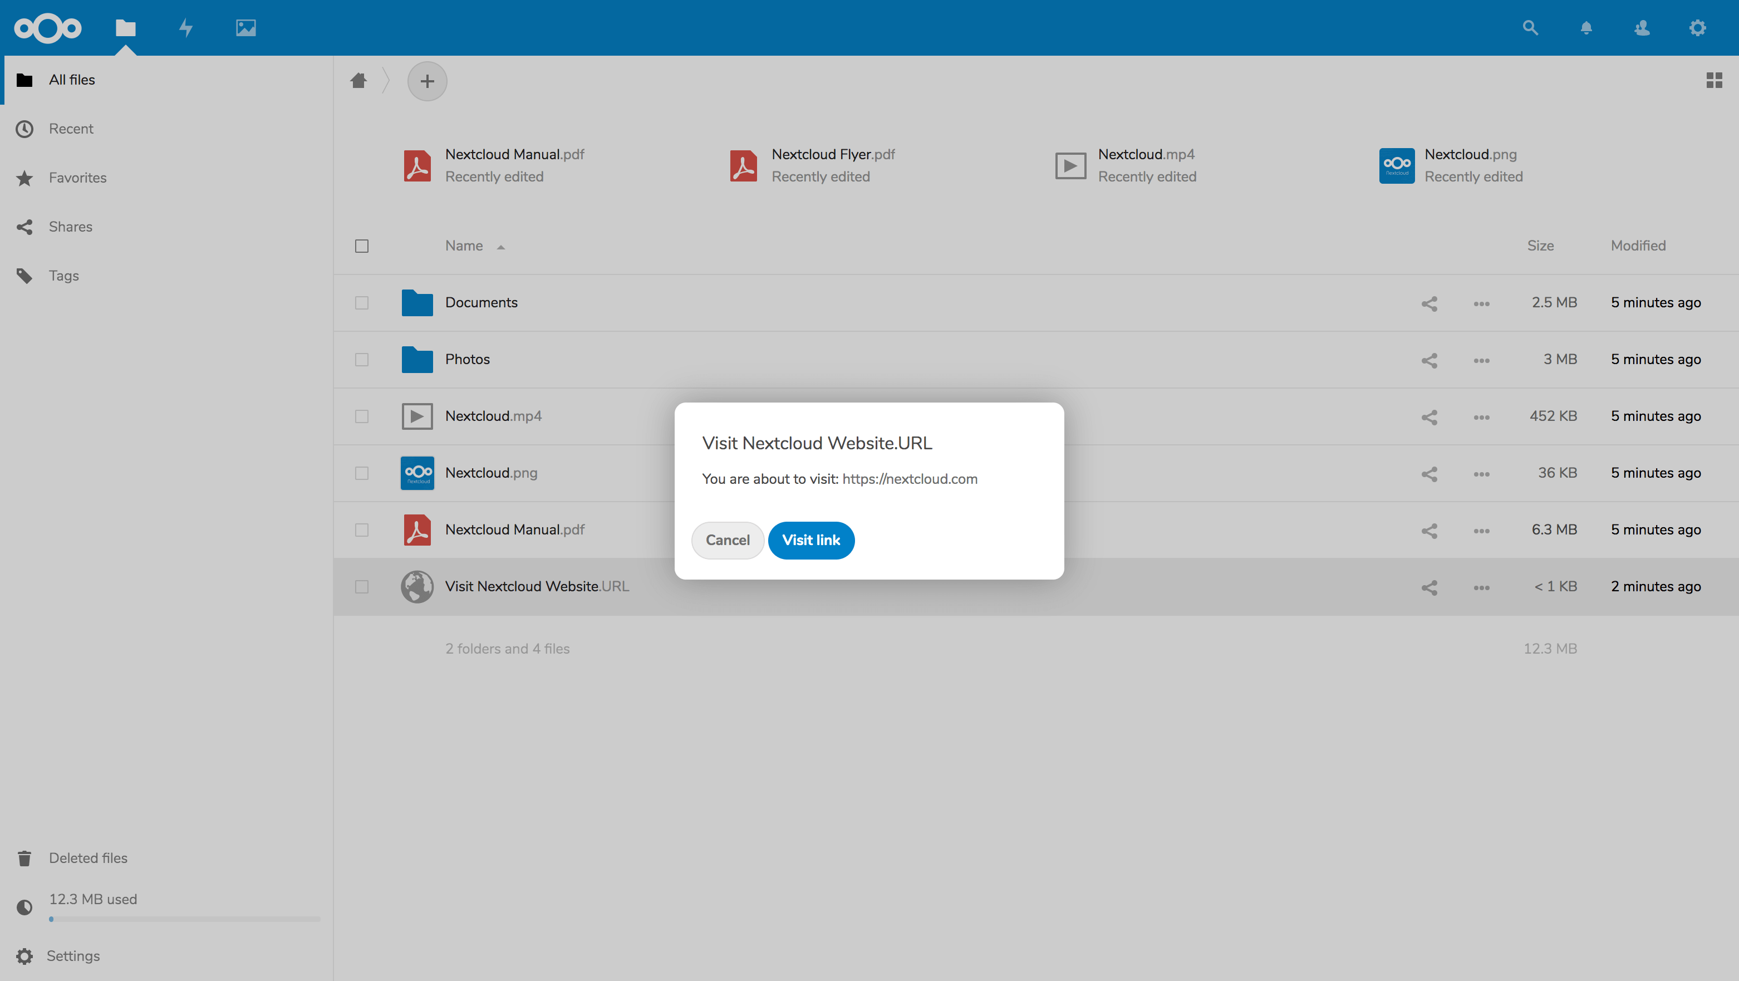Select the Nextcloud.mp4 row checkbox
This screenshot has width=1739, height=981.
click(x=362, y=416)
